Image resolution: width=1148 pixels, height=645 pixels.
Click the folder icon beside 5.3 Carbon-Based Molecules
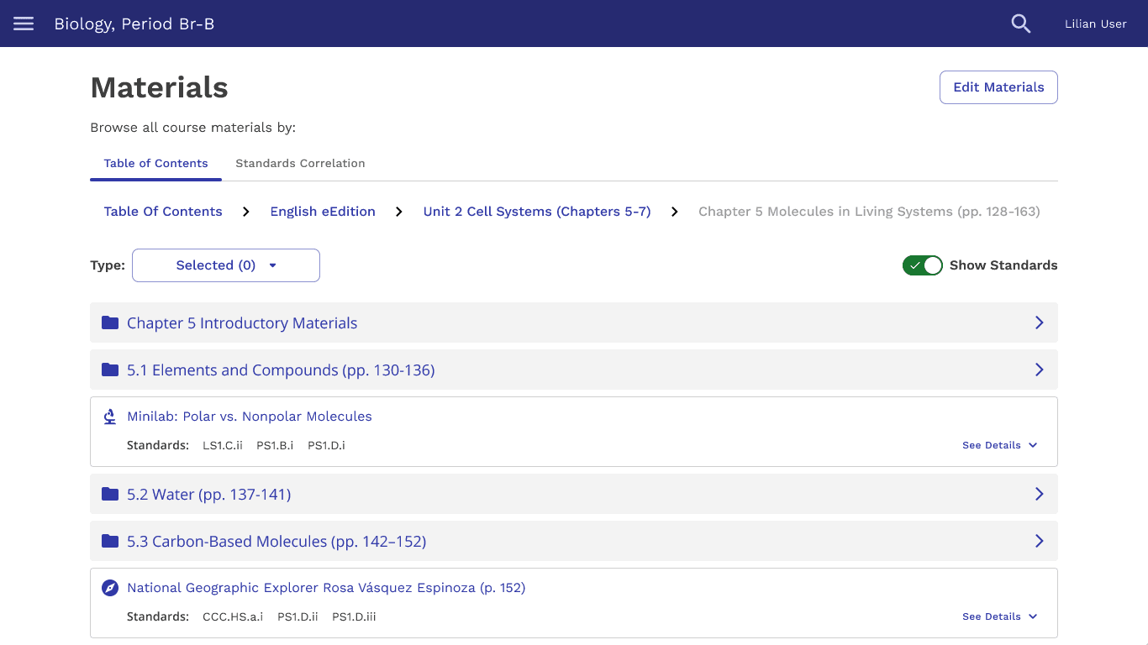tap(109, 541)
